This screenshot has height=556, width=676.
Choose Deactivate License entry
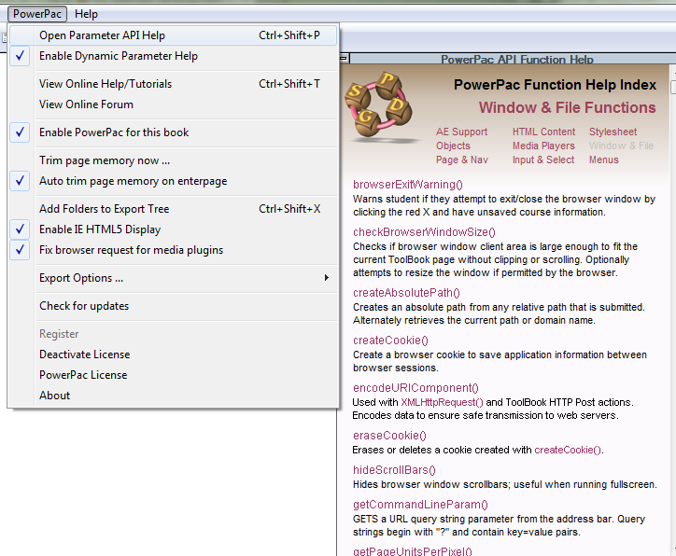point(173,354)
